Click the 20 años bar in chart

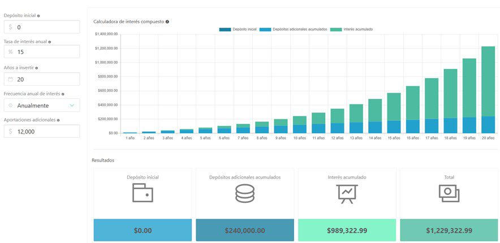[x=488, y=89]
